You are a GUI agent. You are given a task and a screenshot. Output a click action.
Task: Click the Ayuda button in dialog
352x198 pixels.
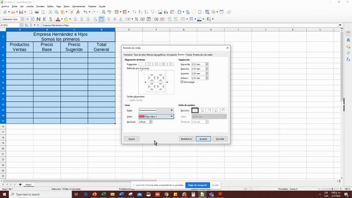pos(131,139)
